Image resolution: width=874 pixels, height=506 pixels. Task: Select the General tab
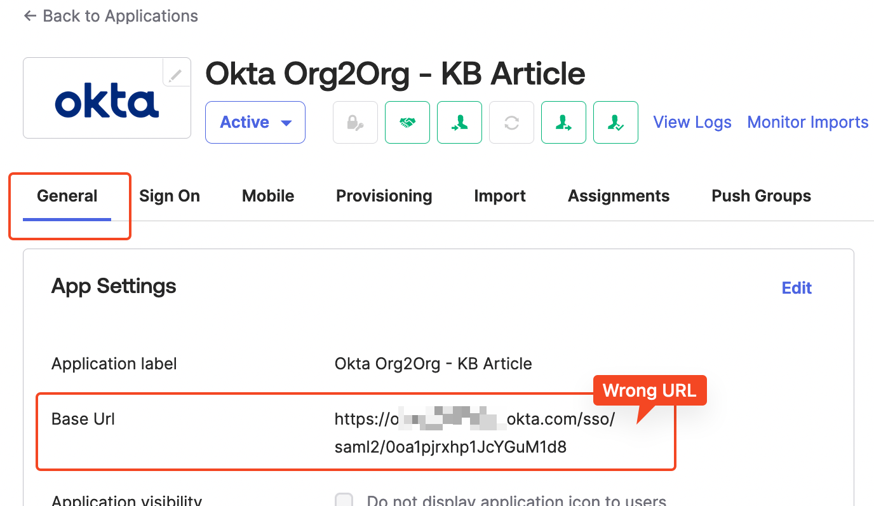67,196
